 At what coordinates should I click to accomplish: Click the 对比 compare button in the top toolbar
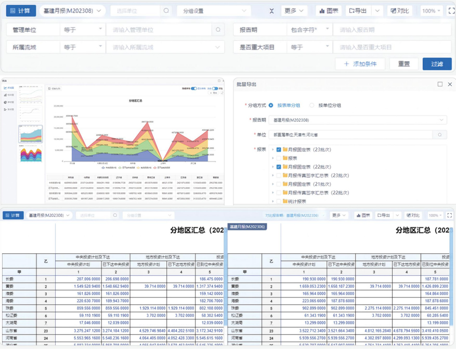400,10
